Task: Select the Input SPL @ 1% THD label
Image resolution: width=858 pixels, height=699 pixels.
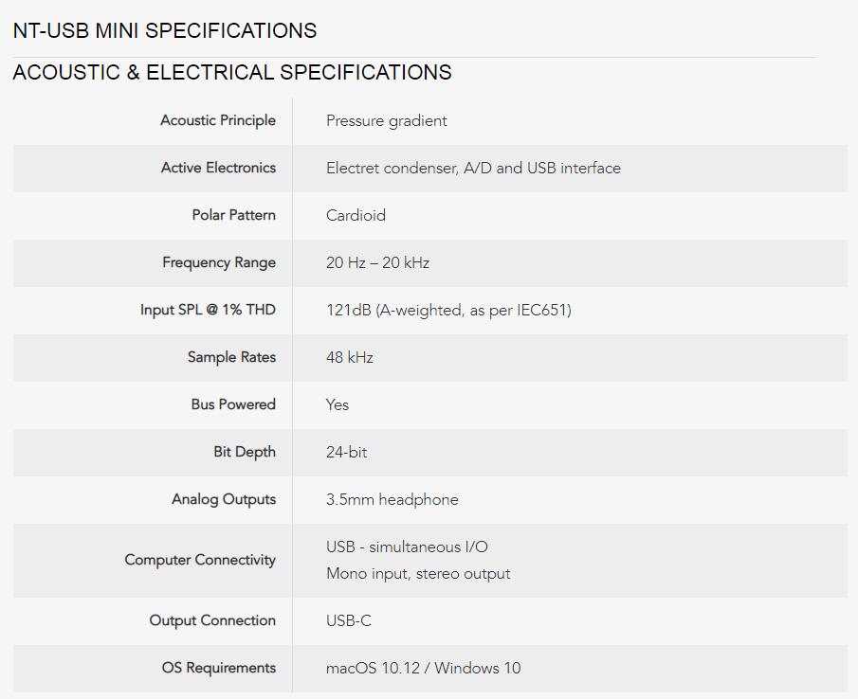Action: [x=208, y=310]
